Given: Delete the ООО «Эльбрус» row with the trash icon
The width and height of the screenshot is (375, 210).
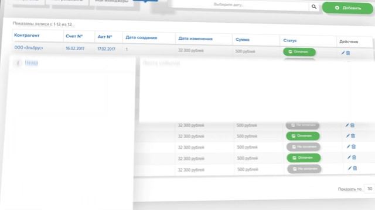Looking at the screenshot, I should click(348, 53).
